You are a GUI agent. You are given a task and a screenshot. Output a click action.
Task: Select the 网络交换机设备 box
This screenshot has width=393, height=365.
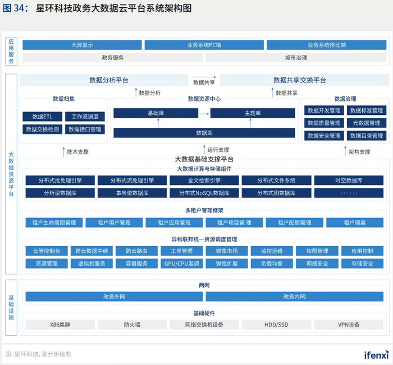coord(204,325)
